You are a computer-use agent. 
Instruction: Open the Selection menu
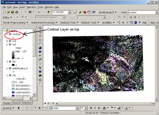point(31,7)
